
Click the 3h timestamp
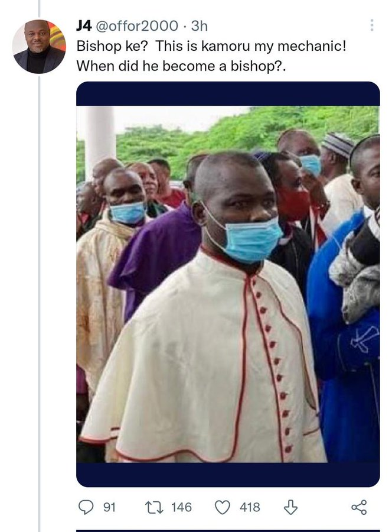pyautogui.click(x=200, y=26)
